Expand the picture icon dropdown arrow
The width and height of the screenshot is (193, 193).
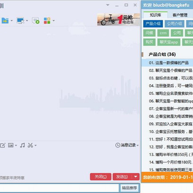16,146
